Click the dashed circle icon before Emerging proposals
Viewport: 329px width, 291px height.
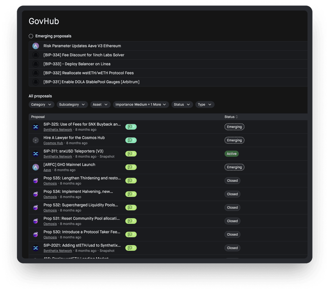(x=31, y=36)
